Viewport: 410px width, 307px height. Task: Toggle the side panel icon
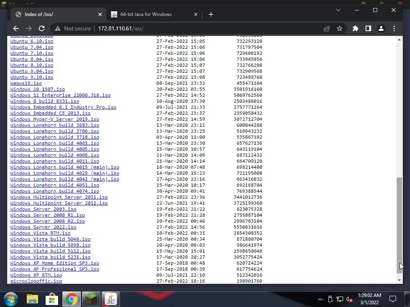tap(368, 28)
